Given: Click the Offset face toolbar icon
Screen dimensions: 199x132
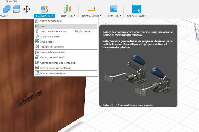Looking at the screenshot, I should pos(17,9).
